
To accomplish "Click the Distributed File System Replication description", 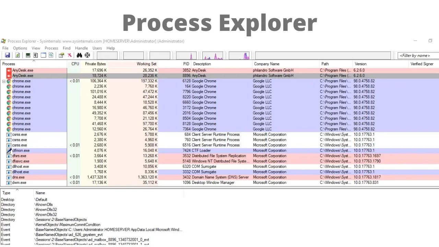I will point(219,156).
